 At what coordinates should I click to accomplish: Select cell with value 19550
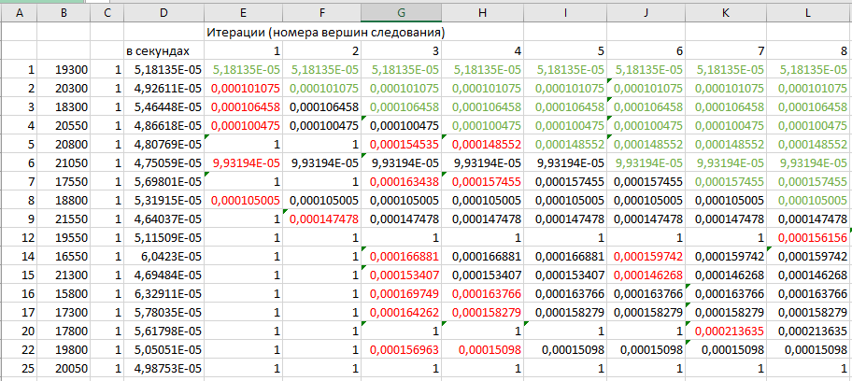point(64,237)
